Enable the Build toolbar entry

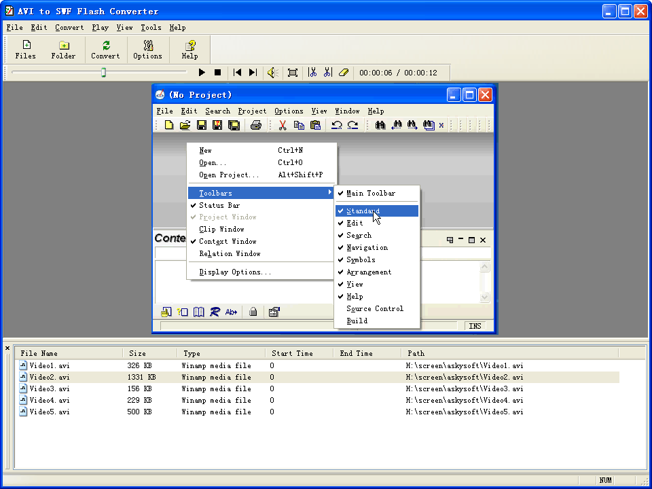[377, 321]
